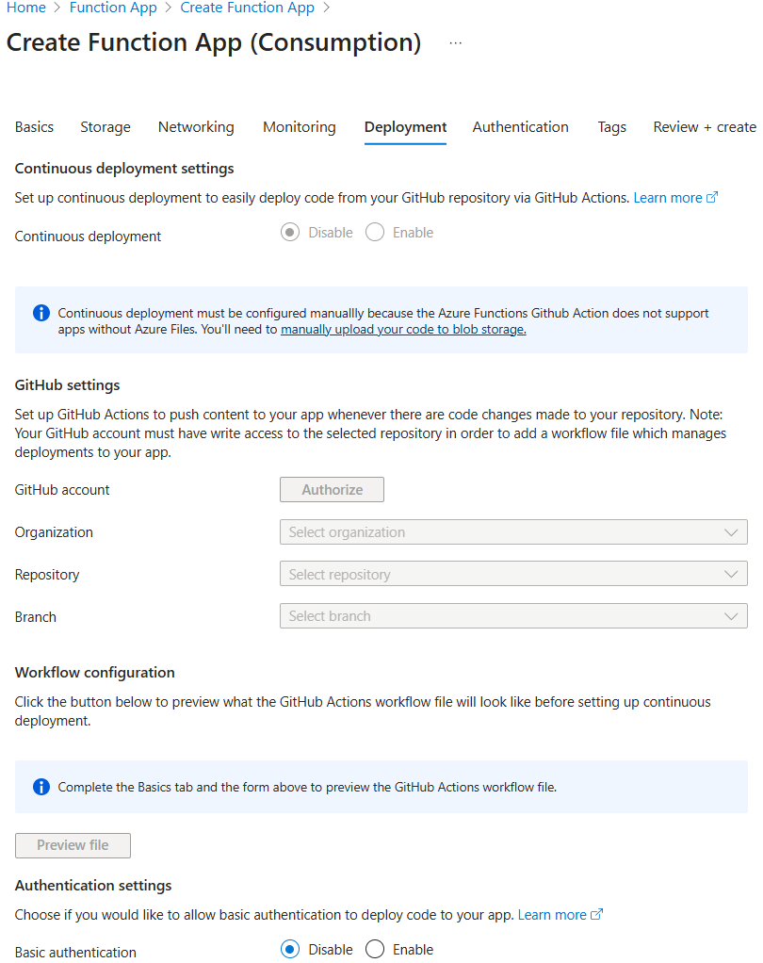The width and height of the screenshot is (763, 963).
Task: Open the ellipsis menu beside the page title
Action: (455, 42)
